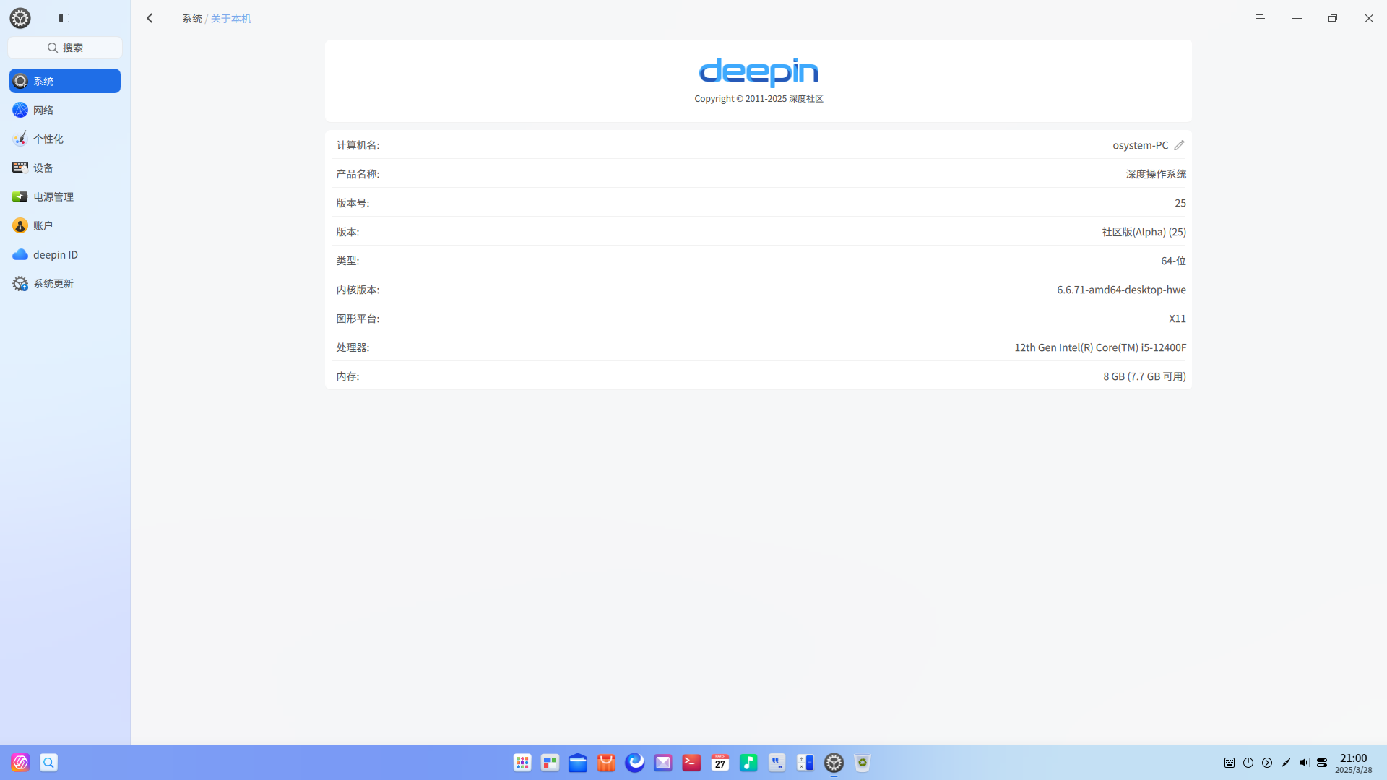Open the 设备 settings category
Viewport: 1387px width, 780px height.
[65, 168]
